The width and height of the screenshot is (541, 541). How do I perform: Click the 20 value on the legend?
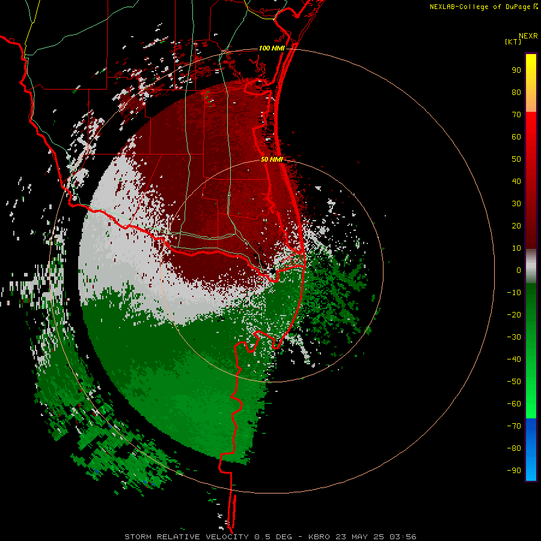point(516,226)
